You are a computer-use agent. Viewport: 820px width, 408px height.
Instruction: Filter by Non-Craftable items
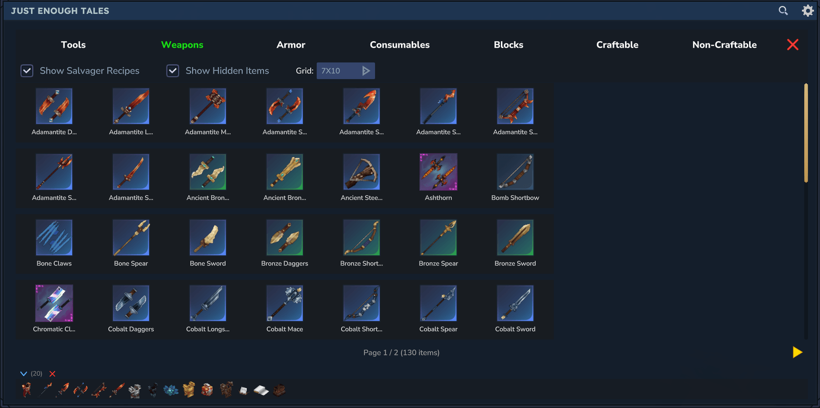coord(724,45)
